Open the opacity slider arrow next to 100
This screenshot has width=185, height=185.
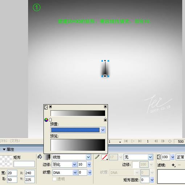(173, 157)
